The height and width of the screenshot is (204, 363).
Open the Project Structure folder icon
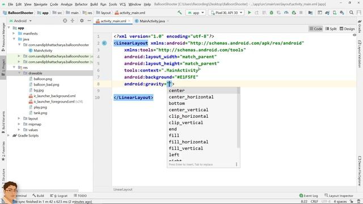pos(310,12)
